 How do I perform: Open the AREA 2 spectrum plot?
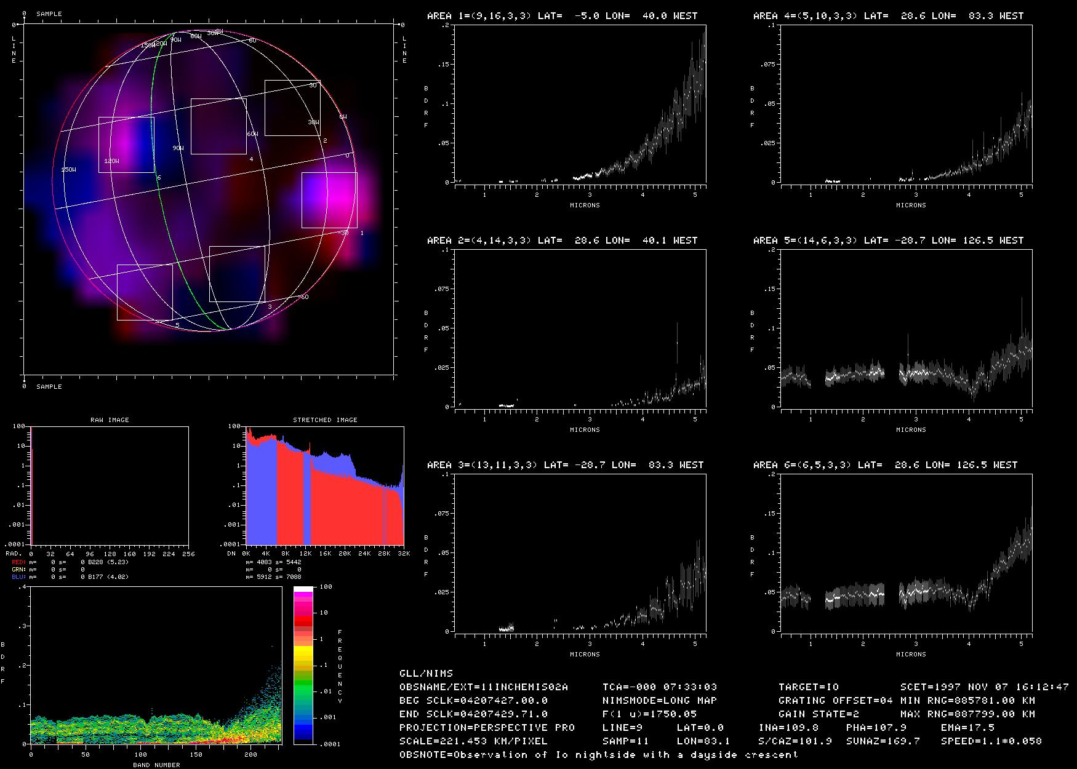(x=580, y=329)
